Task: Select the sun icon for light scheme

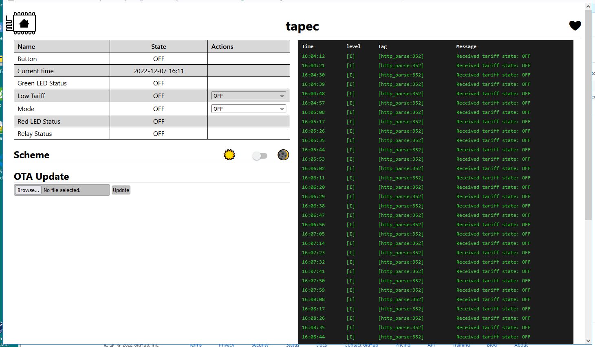Action: tap(229, 155)
